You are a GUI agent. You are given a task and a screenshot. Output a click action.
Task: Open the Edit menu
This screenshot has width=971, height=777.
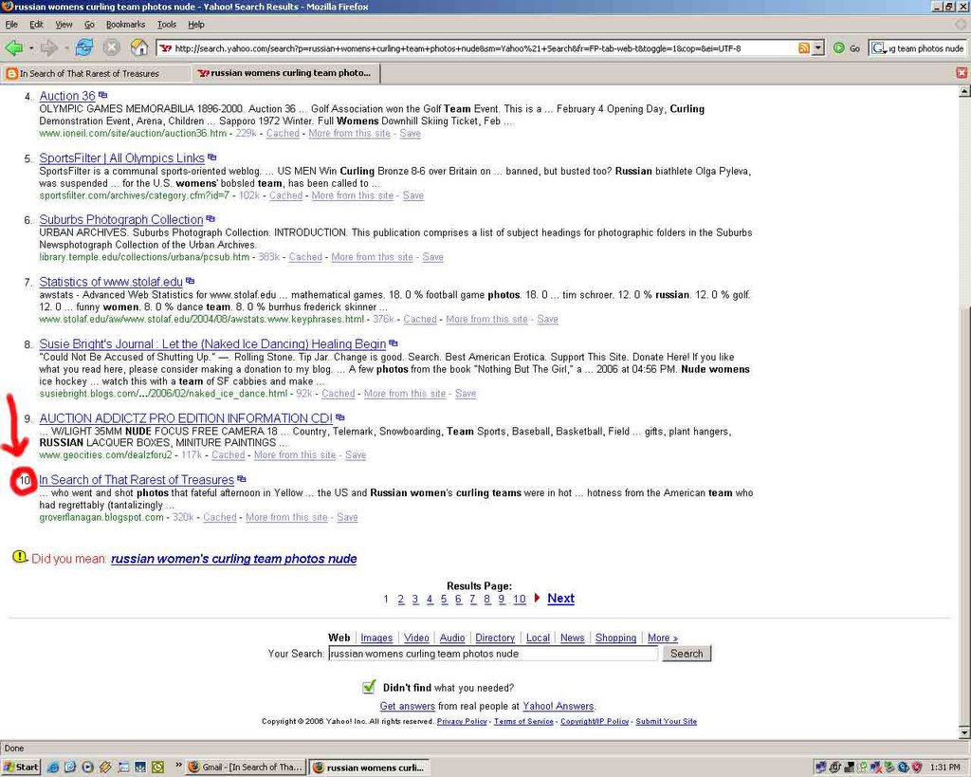(x=37, y=24)
